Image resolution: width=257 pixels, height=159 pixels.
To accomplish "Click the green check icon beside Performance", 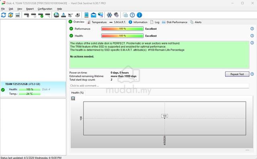I will 71,29.
